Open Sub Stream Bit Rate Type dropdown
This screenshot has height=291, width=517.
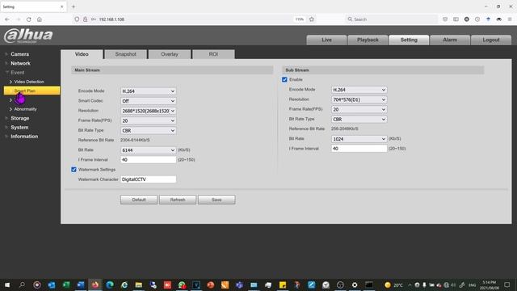[x=359, y=120]
